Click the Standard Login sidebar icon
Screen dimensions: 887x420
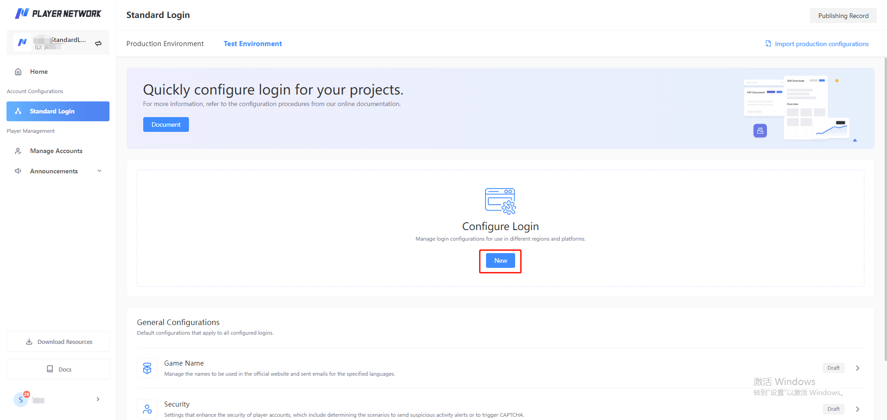pyautogui.click(x=18, y=111)
